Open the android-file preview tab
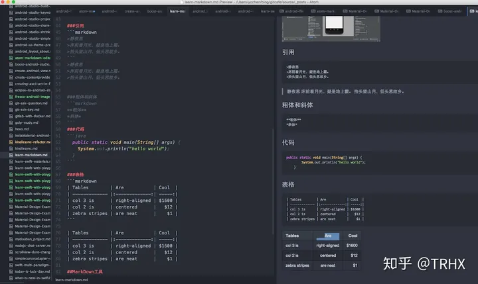Image resolution: width=478 pixels, height=284 pixels. [291, 11]
